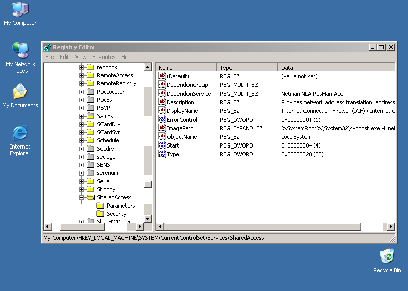The image size is (408, 291).
Task: Expand the SENS key
Action: (x=81, y=165)
